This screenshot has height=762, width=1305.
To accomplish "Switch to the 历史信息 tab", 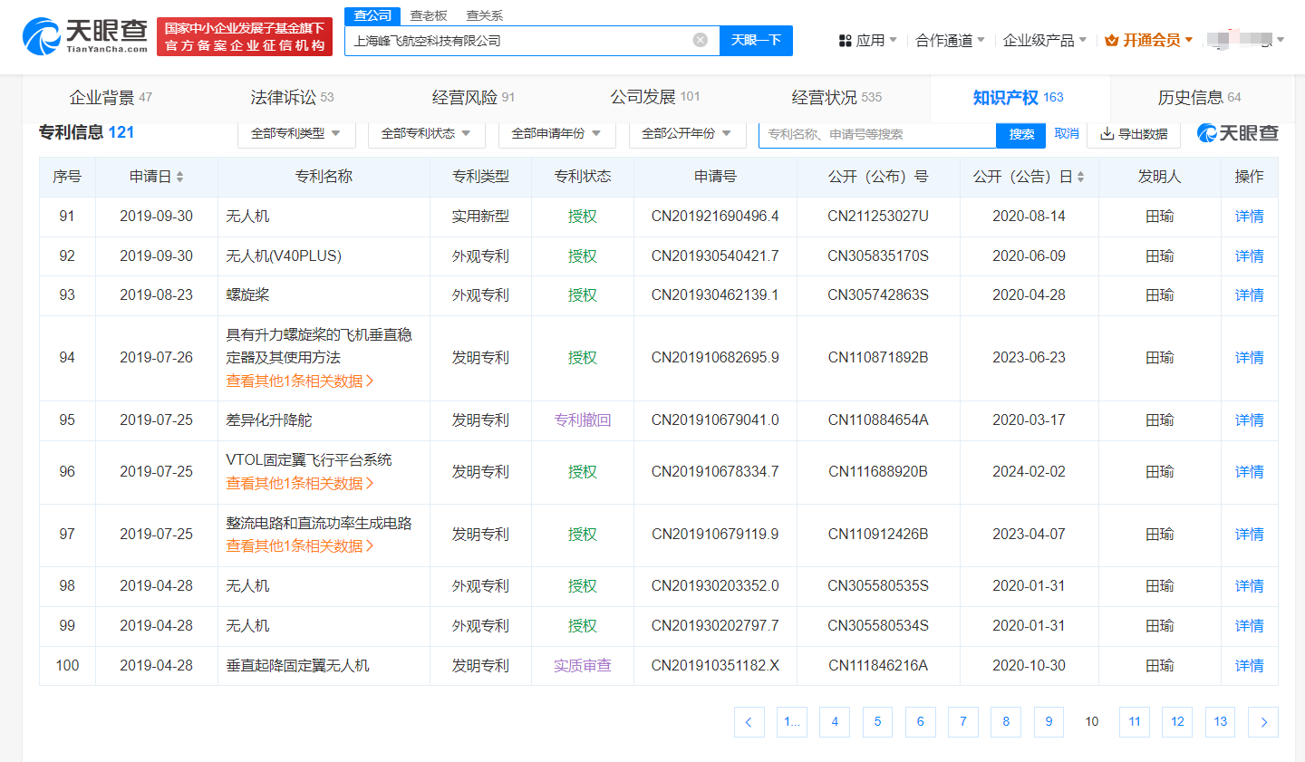I will [1199, 97].
